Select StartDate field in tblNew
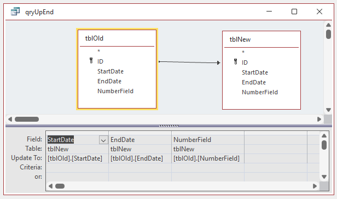Viewport: 337px width, 199px height. [255, 72]
